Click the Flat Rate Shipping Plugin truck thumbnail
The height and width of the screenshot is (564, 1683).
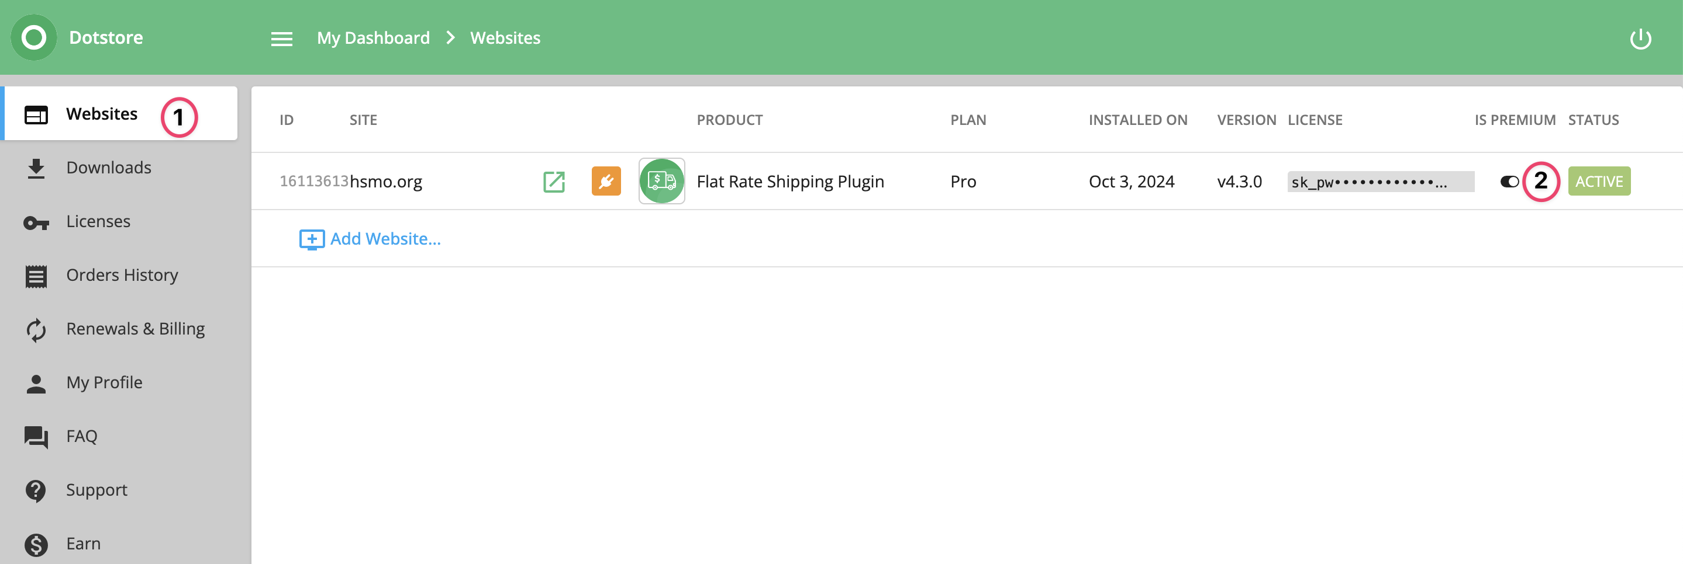(x=662, y=181)
